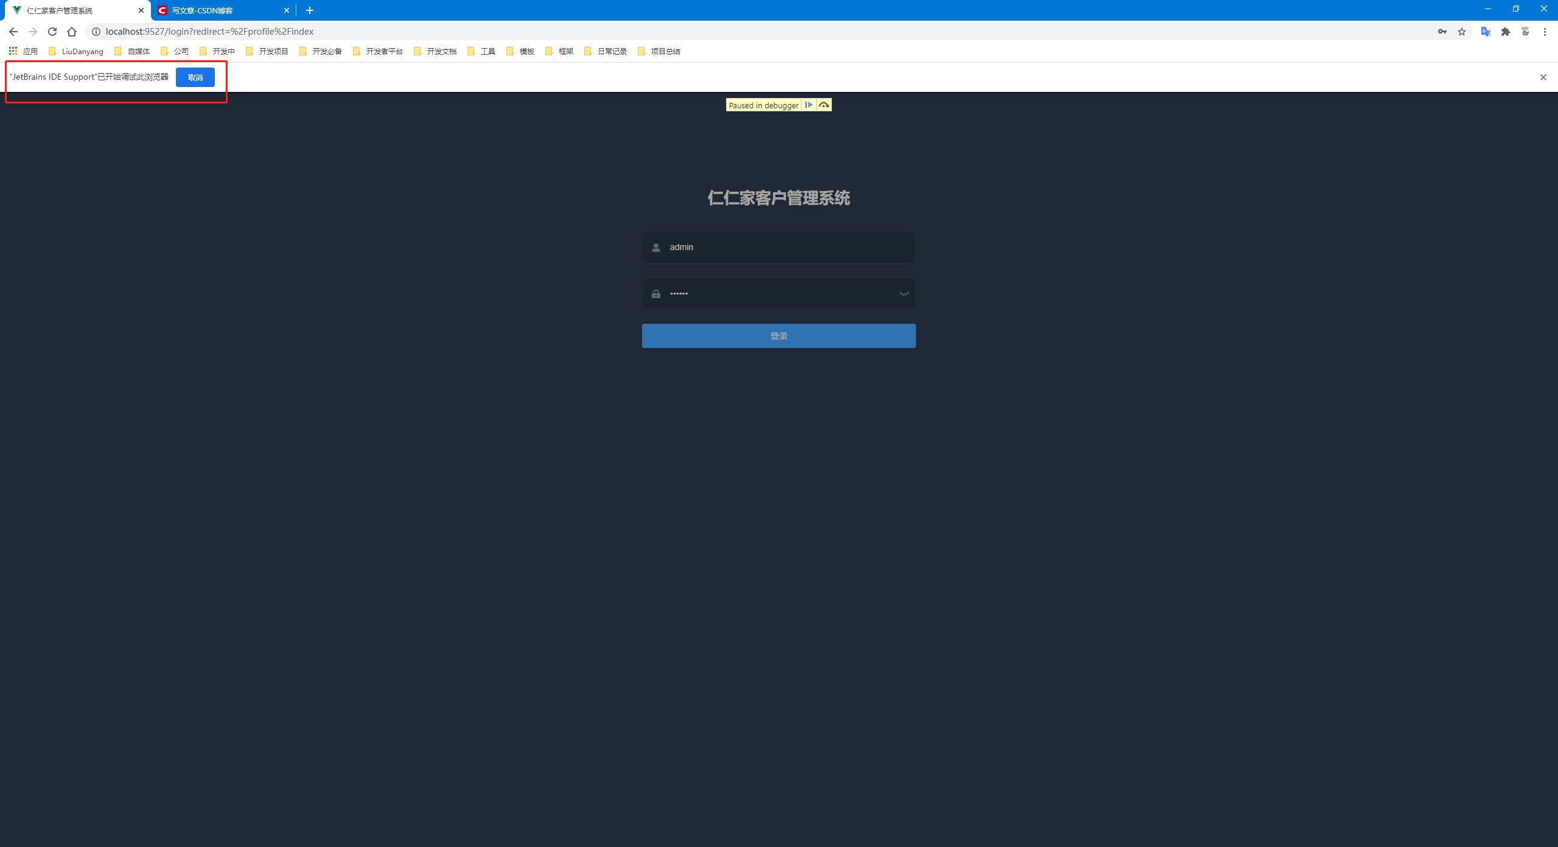Click the blue 登录 login button

tap(778, 336)
